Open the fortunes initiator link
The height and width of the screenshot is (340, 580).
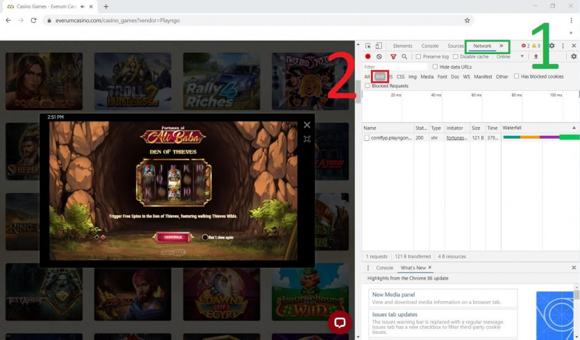tap(456, 138)
